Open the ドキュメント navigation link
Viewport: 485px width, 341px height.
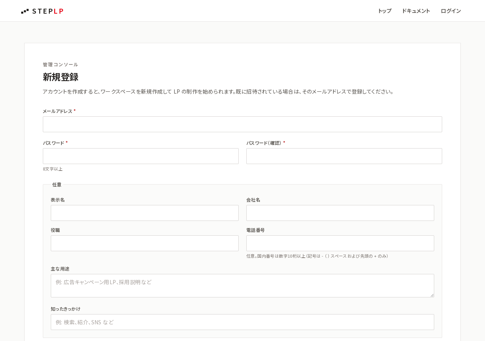point(416,11)
